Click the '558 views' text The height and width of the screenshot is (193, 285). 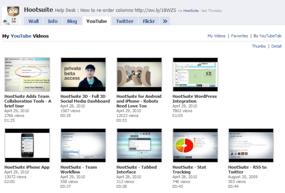click(69, 182)
